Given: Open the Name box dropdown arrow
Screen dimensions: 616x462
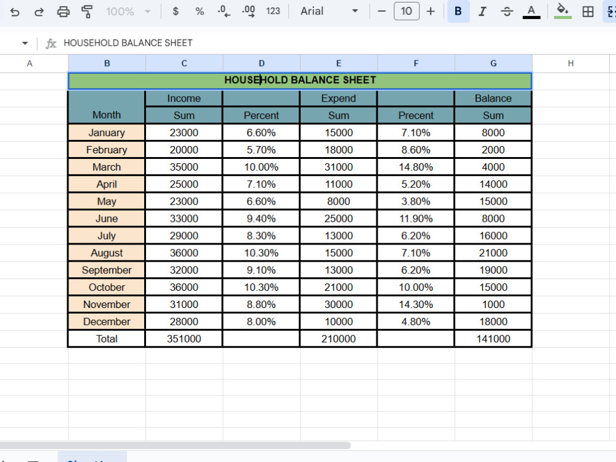Looking at the screenshot, I should point(25,43).
